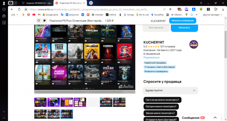Open the KUCHERYAT seller avatar
Image resolution: width=227 pixels, height=121 pixels.
pyautogui.click(x=194, y=44)
